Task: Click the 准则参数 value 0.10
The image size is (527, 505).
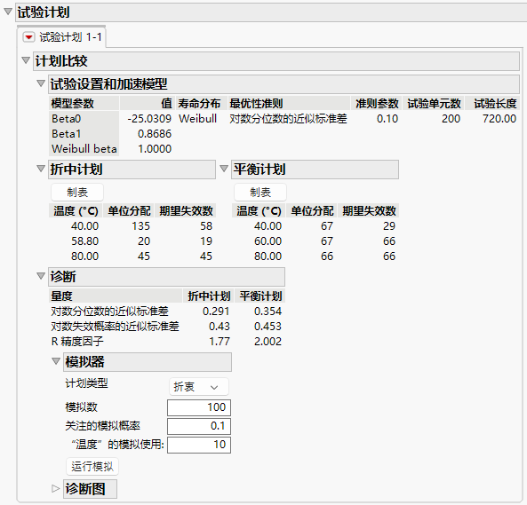Action: [387, 118]
